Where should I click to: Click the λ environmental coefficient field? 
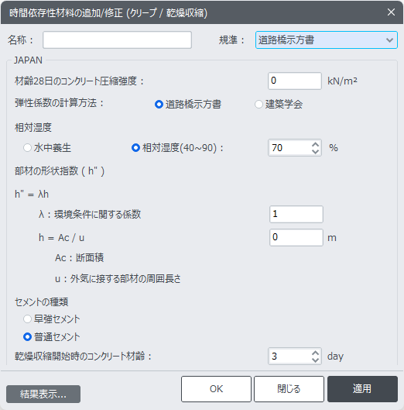(x=296, y=214)
